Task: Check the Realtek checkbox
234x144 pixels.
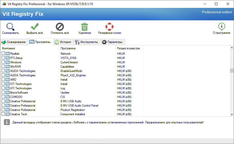Action: point(3,53)
